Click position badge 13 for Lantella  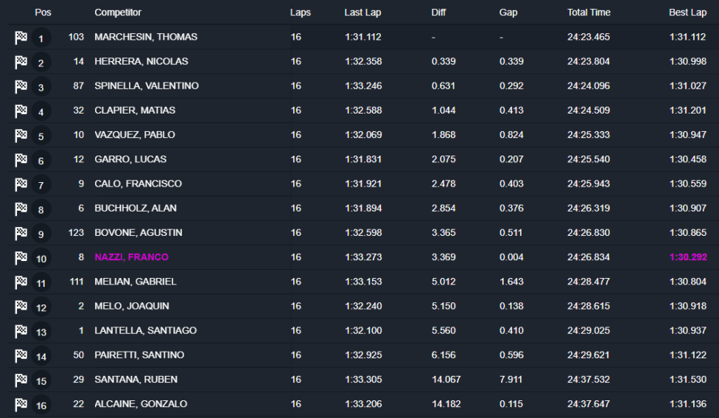click(x=41, y=331)
